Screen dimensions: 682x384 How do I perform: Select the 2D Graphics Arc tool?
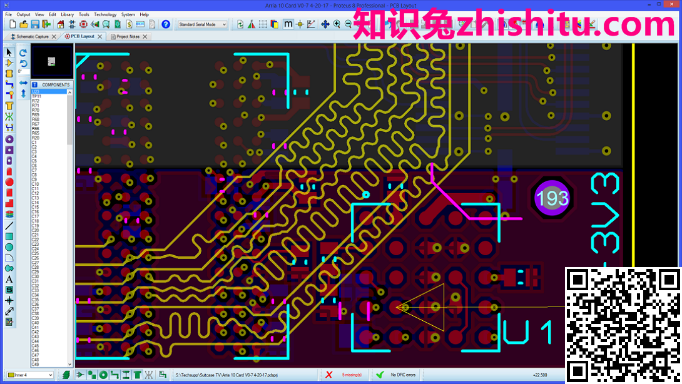(9, 258)
